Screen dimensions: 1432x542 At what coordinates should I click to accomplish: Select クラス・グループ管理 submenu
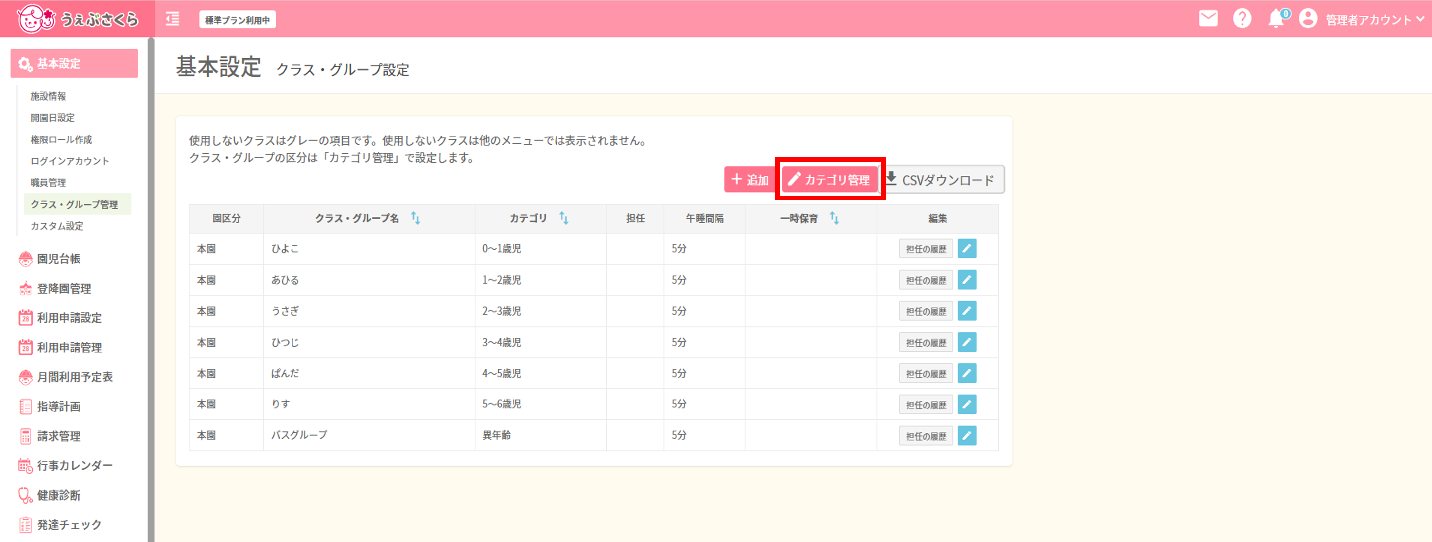[77, 204]
